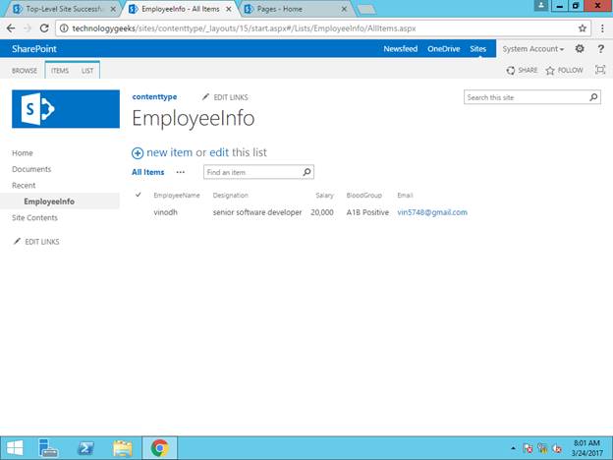Sort by EmployeeName column header
The width and height of the screenshot is (613, 460).
[177, 196]
